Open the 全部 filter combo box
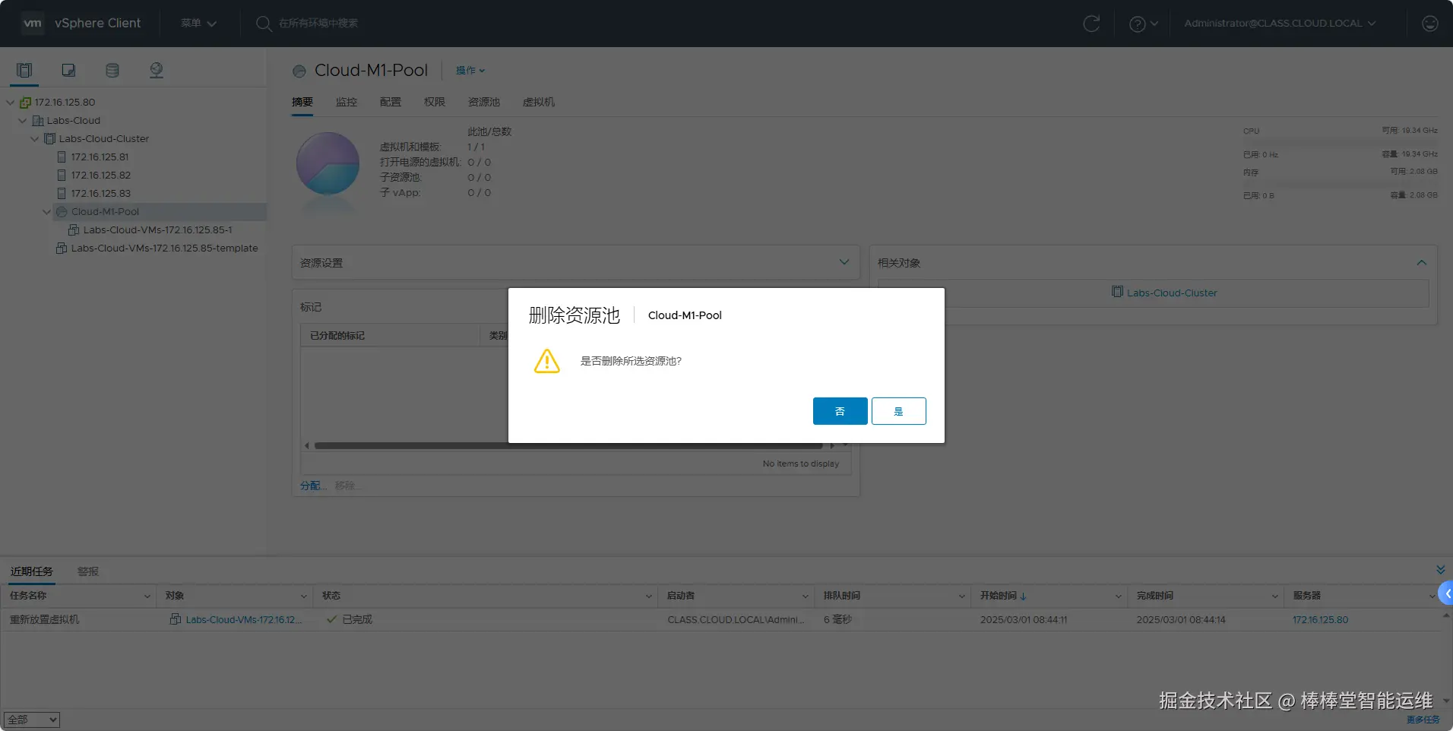 click(x=32, y=720)
